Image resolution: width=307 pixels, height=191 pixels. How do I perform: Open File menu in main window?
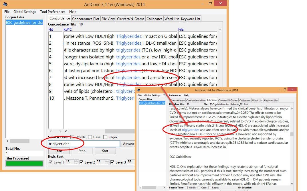tap(7, 12)
